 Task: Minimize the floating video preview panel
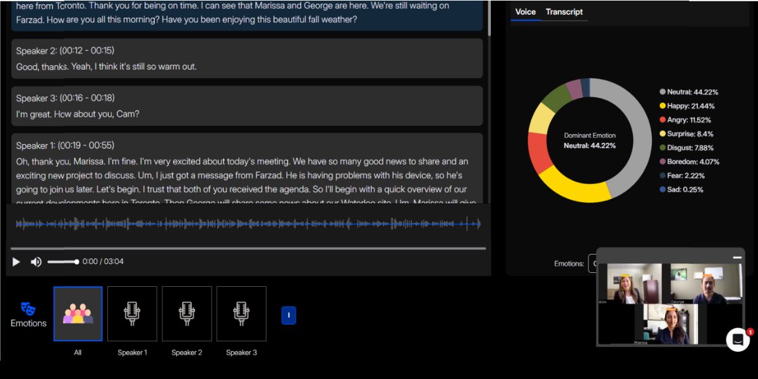(737, 258)
